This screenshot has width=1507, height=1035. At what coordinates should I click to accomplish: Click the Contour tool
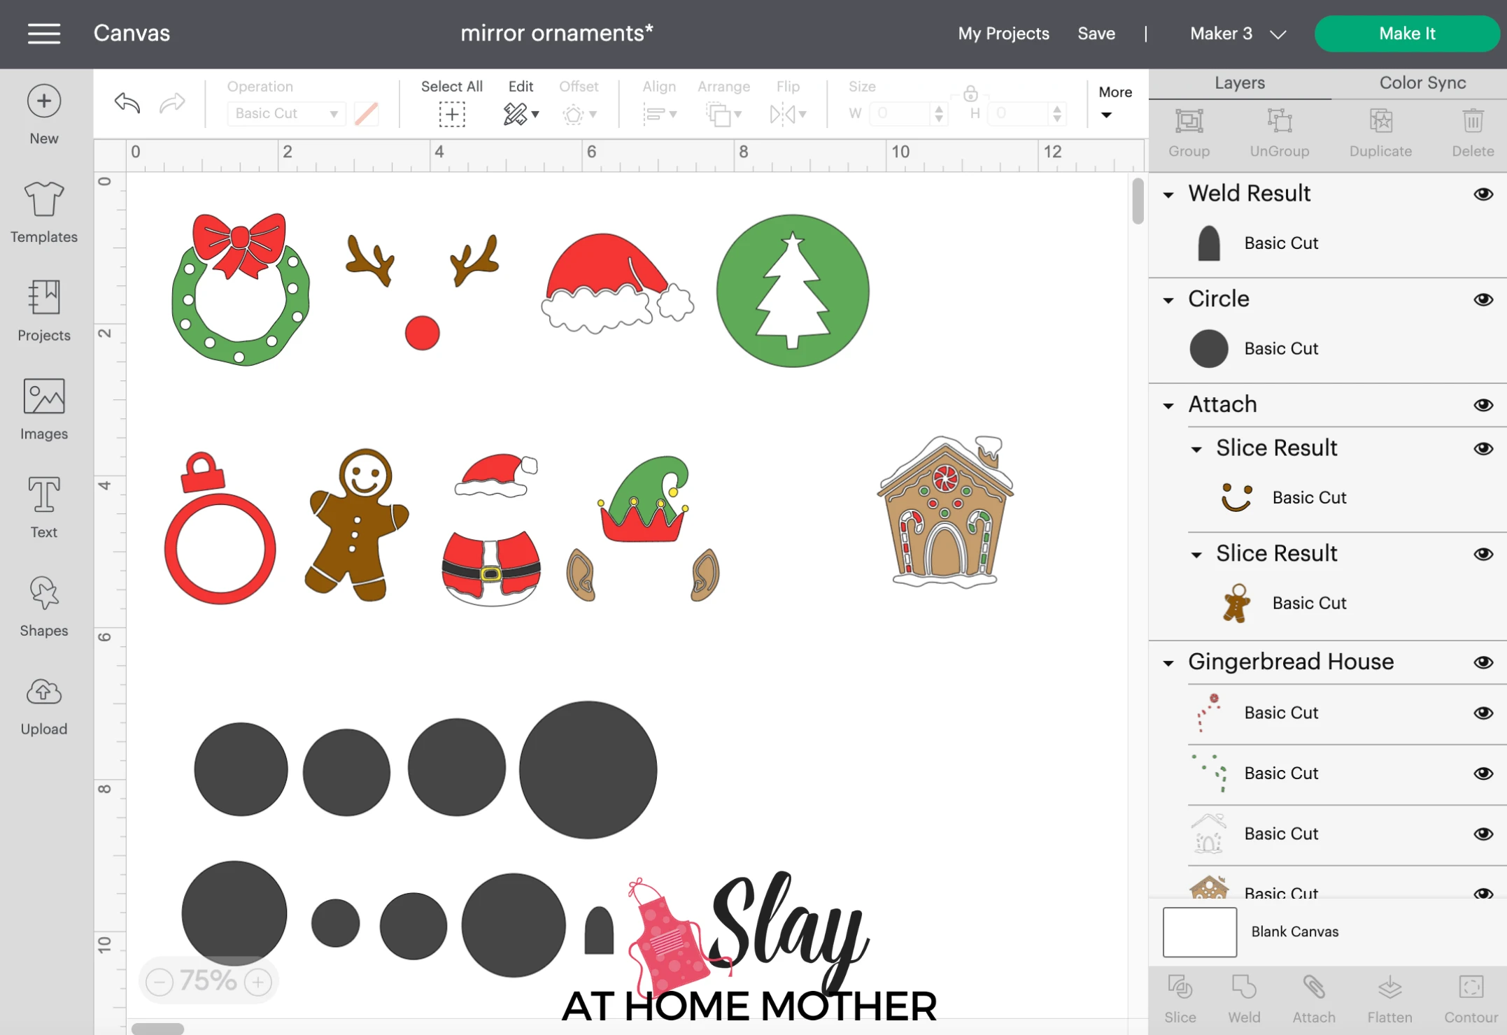pyautogui.click(x=1471, y=999)
